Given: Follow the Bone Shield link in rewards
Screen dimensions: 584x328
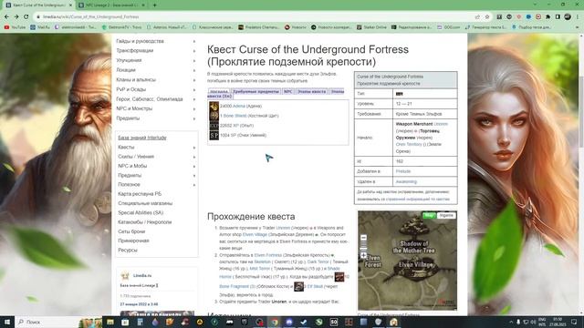Looking at the screenshot, I should click(235, 116).
